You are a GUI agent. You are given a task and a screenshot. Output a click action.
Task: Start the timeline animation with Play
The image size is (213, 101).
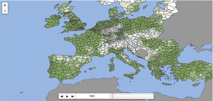point(67,96)
